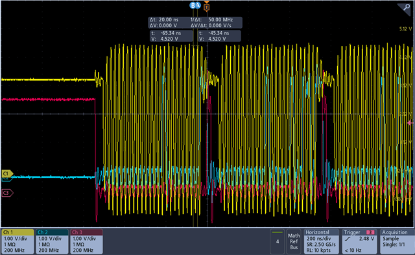Open the Math Ref Bus button
The height and width of the screenshot is (255, 415).
click(294, 241)
